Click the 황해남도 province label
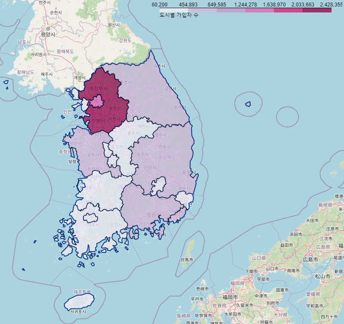This screenshot has width=344, height=324. tap(25, 72)
